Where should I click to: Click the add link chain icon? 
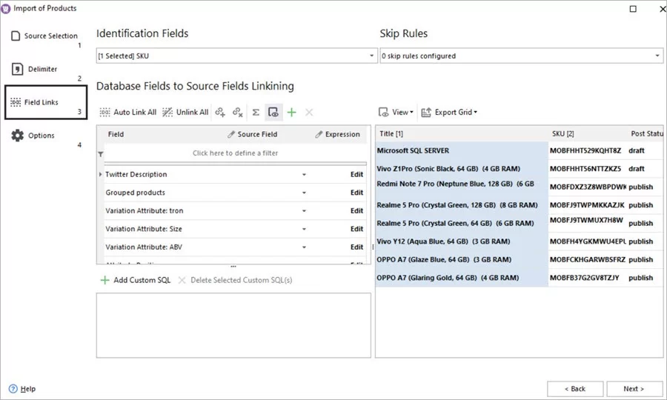[220, 113]
